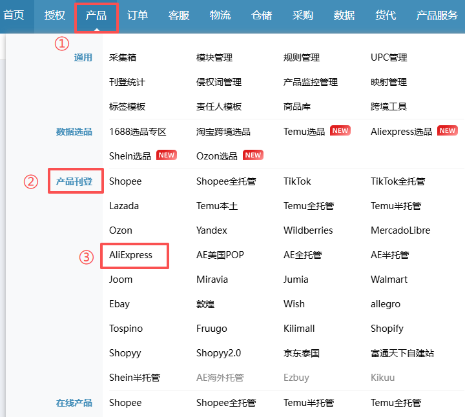Open Shein半托管 listing option
This screenshot has height=417, width=465.
tap(134, 378)
